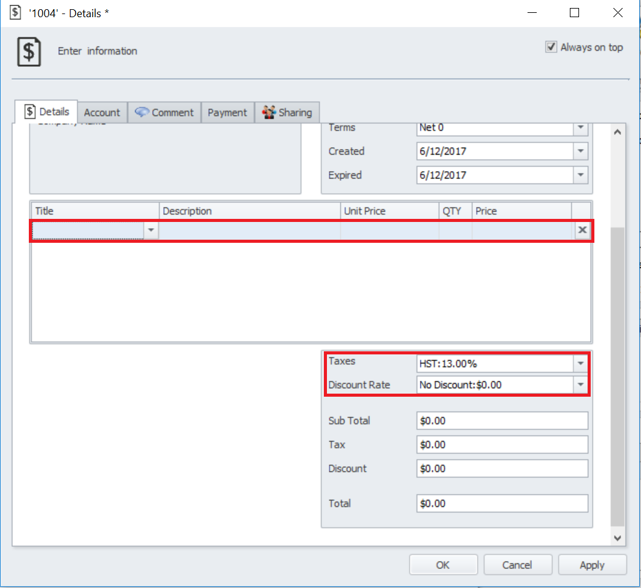Expand the Terms dropdown
This screenshot has width=641, height=588.
(x=580, y=128)
